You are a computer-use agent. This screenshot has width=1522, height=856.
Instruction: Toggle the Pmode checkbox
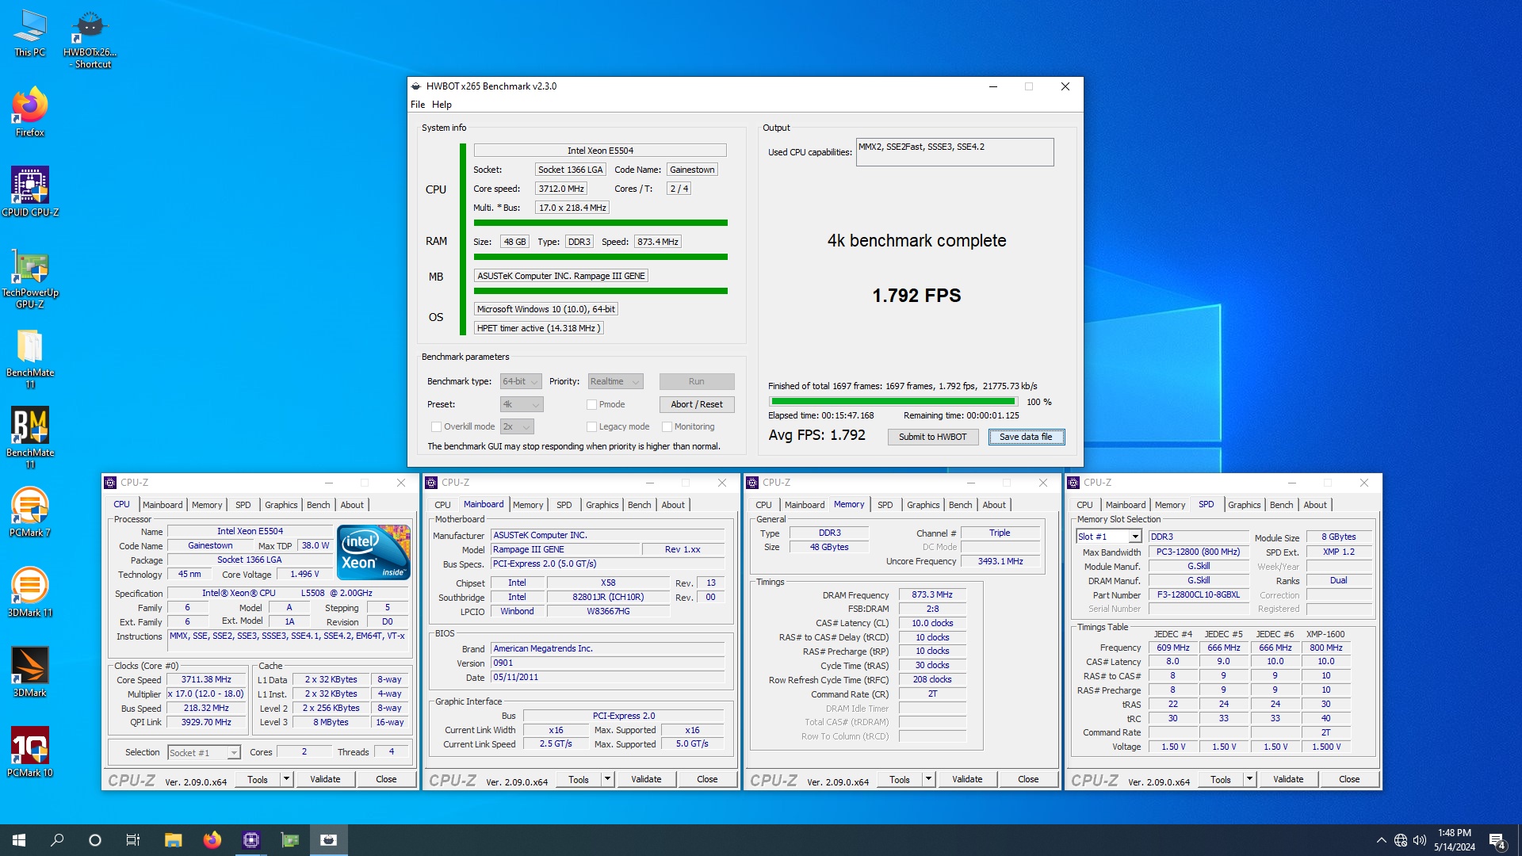pyautogui.click(x=591, y=404)
